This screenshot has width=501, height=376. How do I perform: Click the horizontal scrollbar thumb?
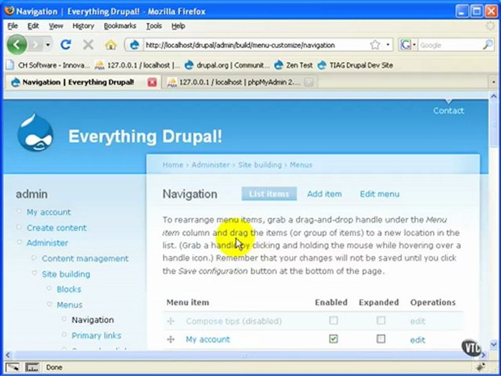point(244,355)
